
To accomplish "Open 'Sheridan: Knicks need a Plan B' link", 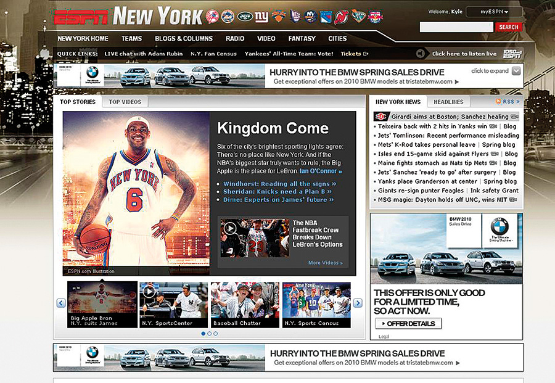I will 277,191.
